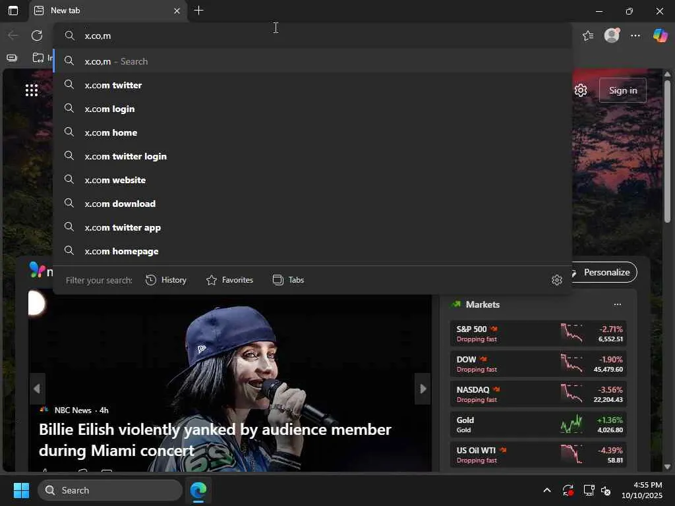Open the Markets heading
This screenshot has width=675, height=506.
coord(483,304)
